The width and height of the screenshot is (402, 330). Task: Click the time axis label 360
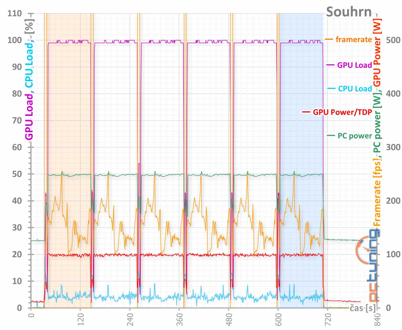coord(179,319)
